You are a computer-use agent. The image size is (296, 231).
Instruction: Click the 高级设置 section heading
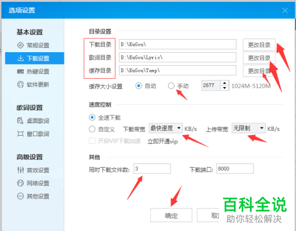30,157
